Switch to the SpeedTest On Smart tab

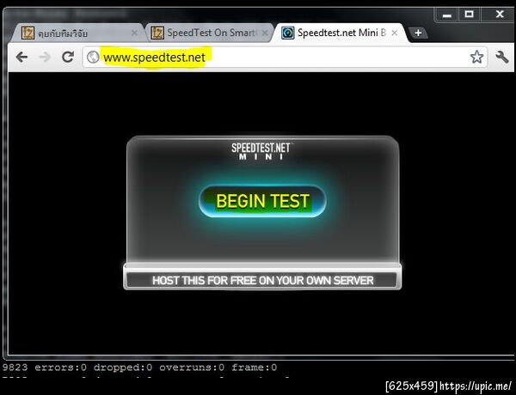(209, 33)
